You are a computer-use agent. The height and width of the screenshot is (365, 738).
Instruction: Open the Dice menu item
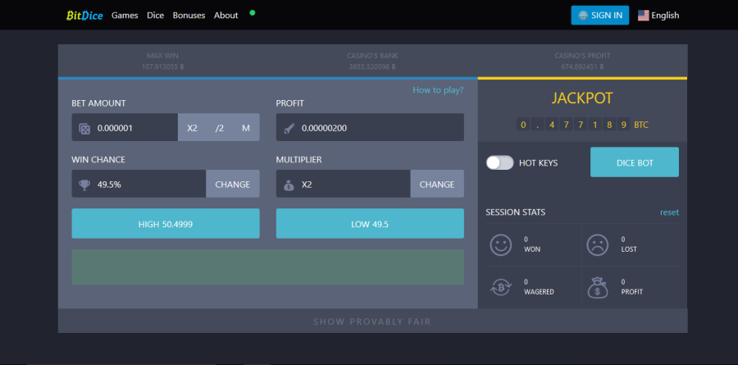click(x=155, y=16)
